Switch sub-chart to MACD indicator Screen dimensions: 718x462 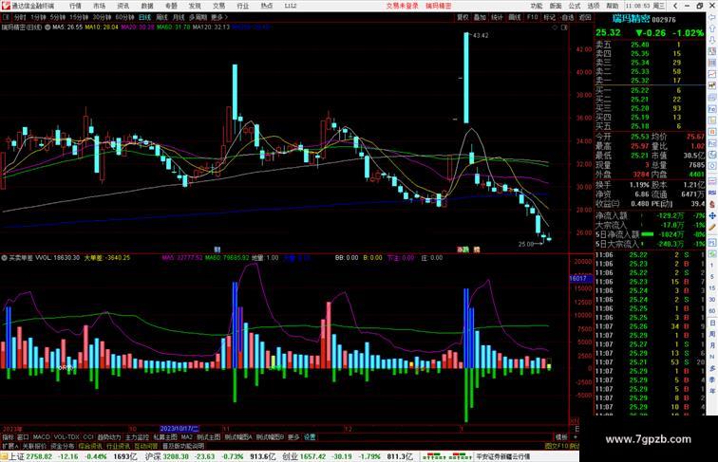(x=41, y=437)
